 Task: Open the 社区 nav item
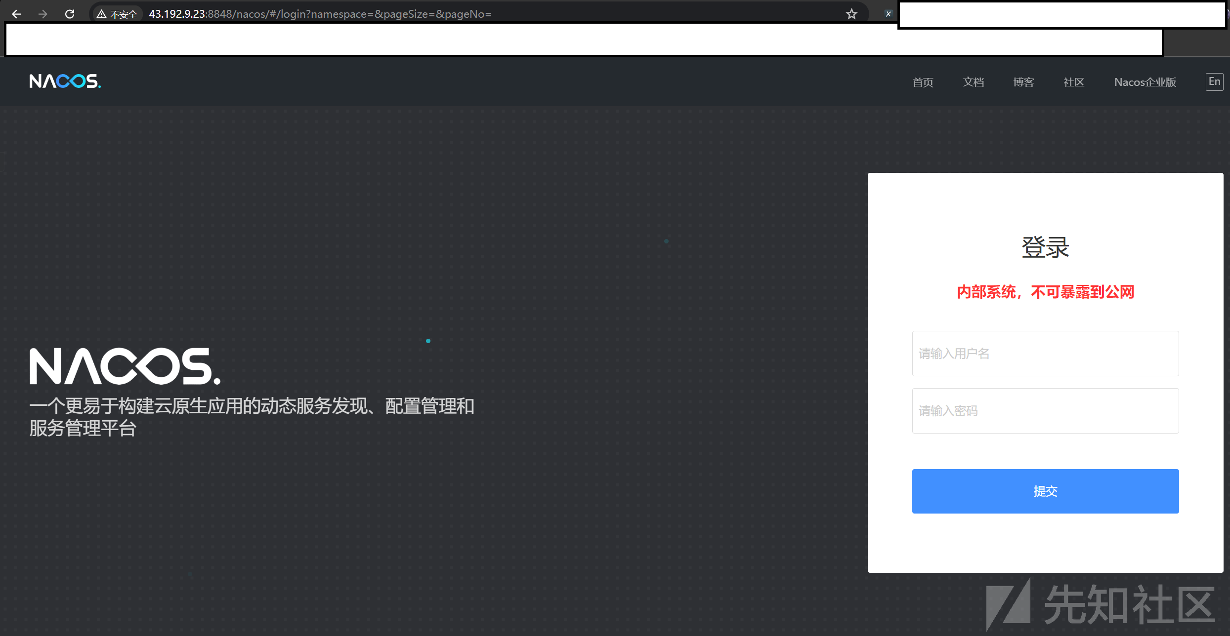(1074, 82)
